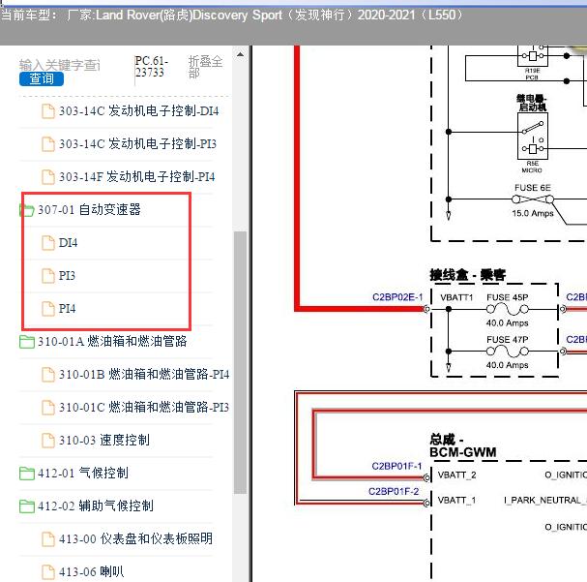Open 303-14F 发动机电子控制-PI4 document

(136, 177)
